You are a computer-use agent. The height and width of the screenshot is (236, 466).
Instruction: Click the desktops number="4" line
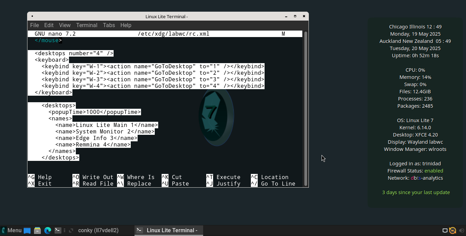click(74, 53)
